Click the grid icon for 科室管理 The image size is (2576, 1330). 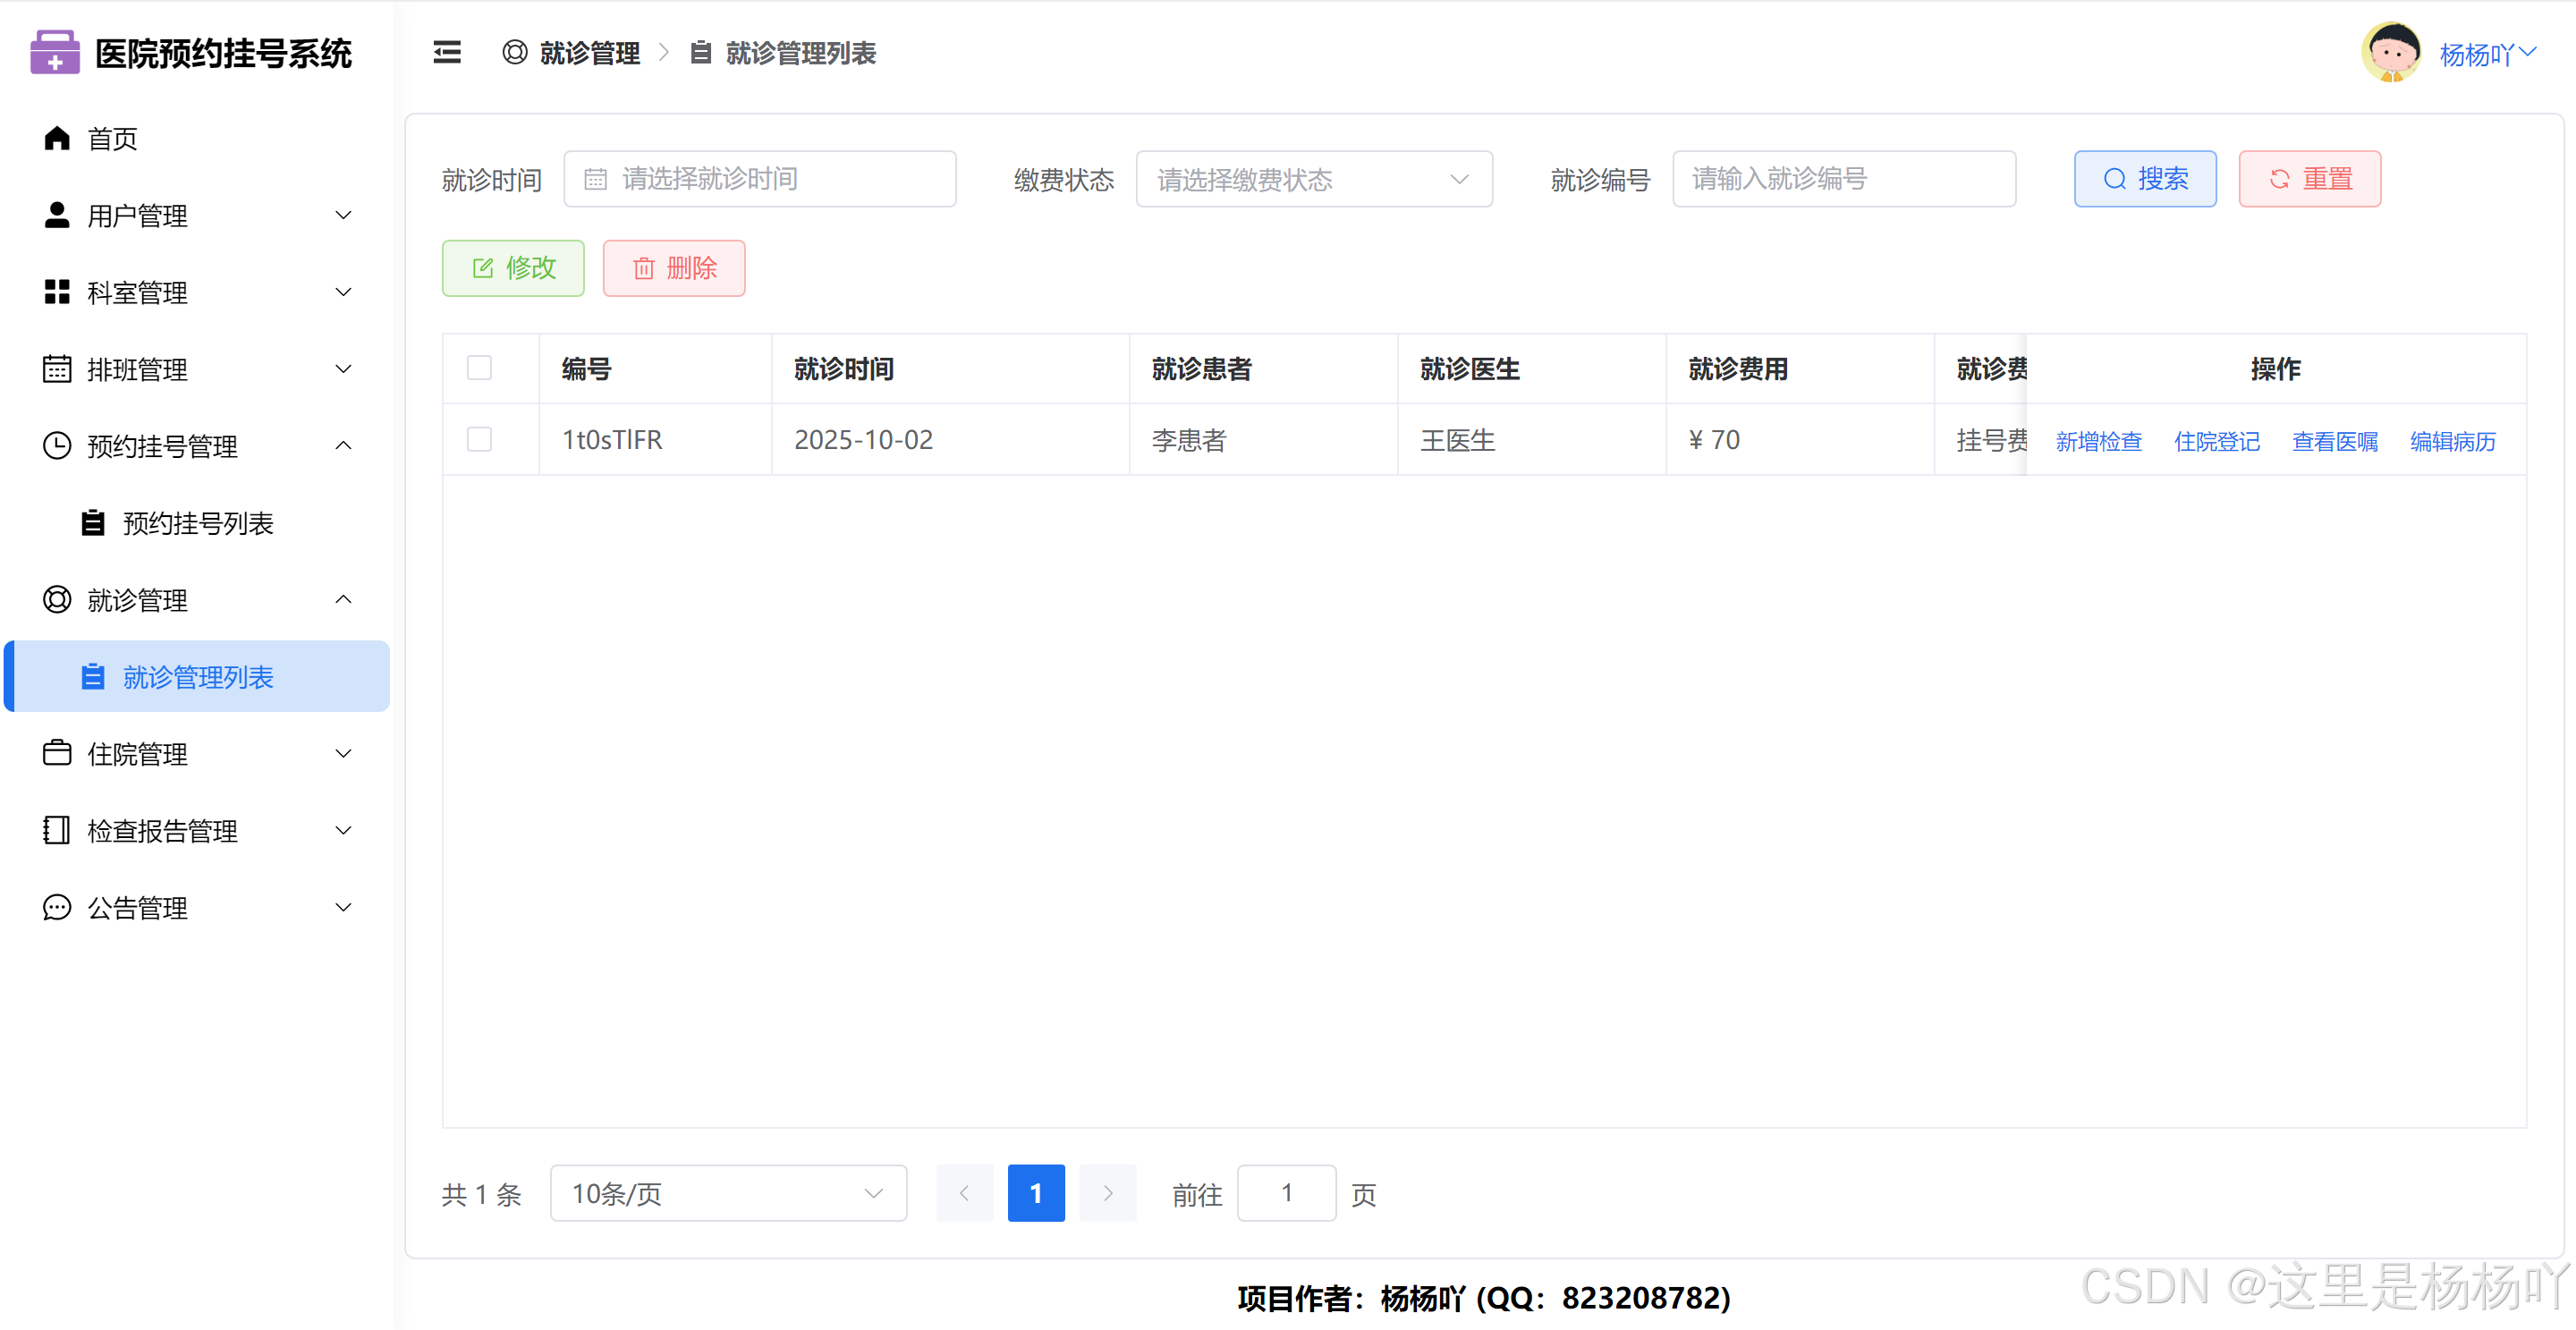(x=57, y=292)
